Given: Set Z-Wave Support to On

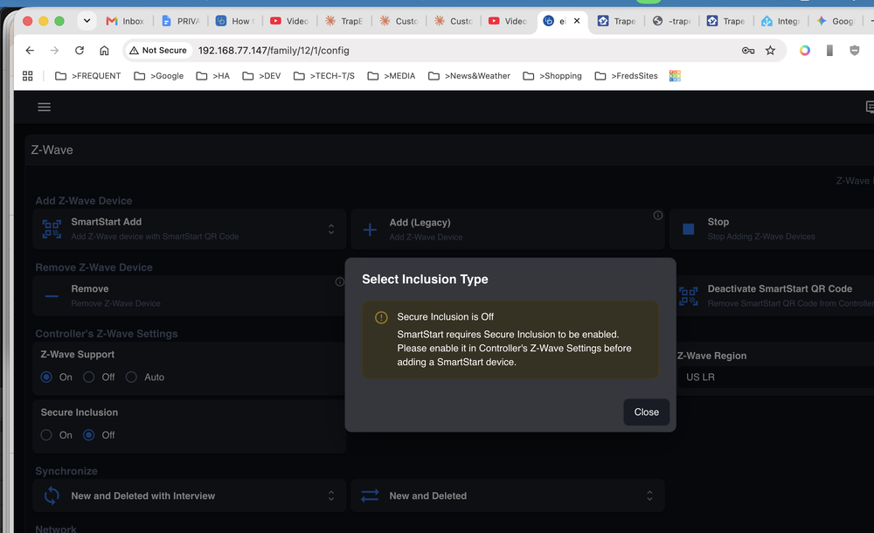Looking at the screenshot, I should (x=46, y=377).
